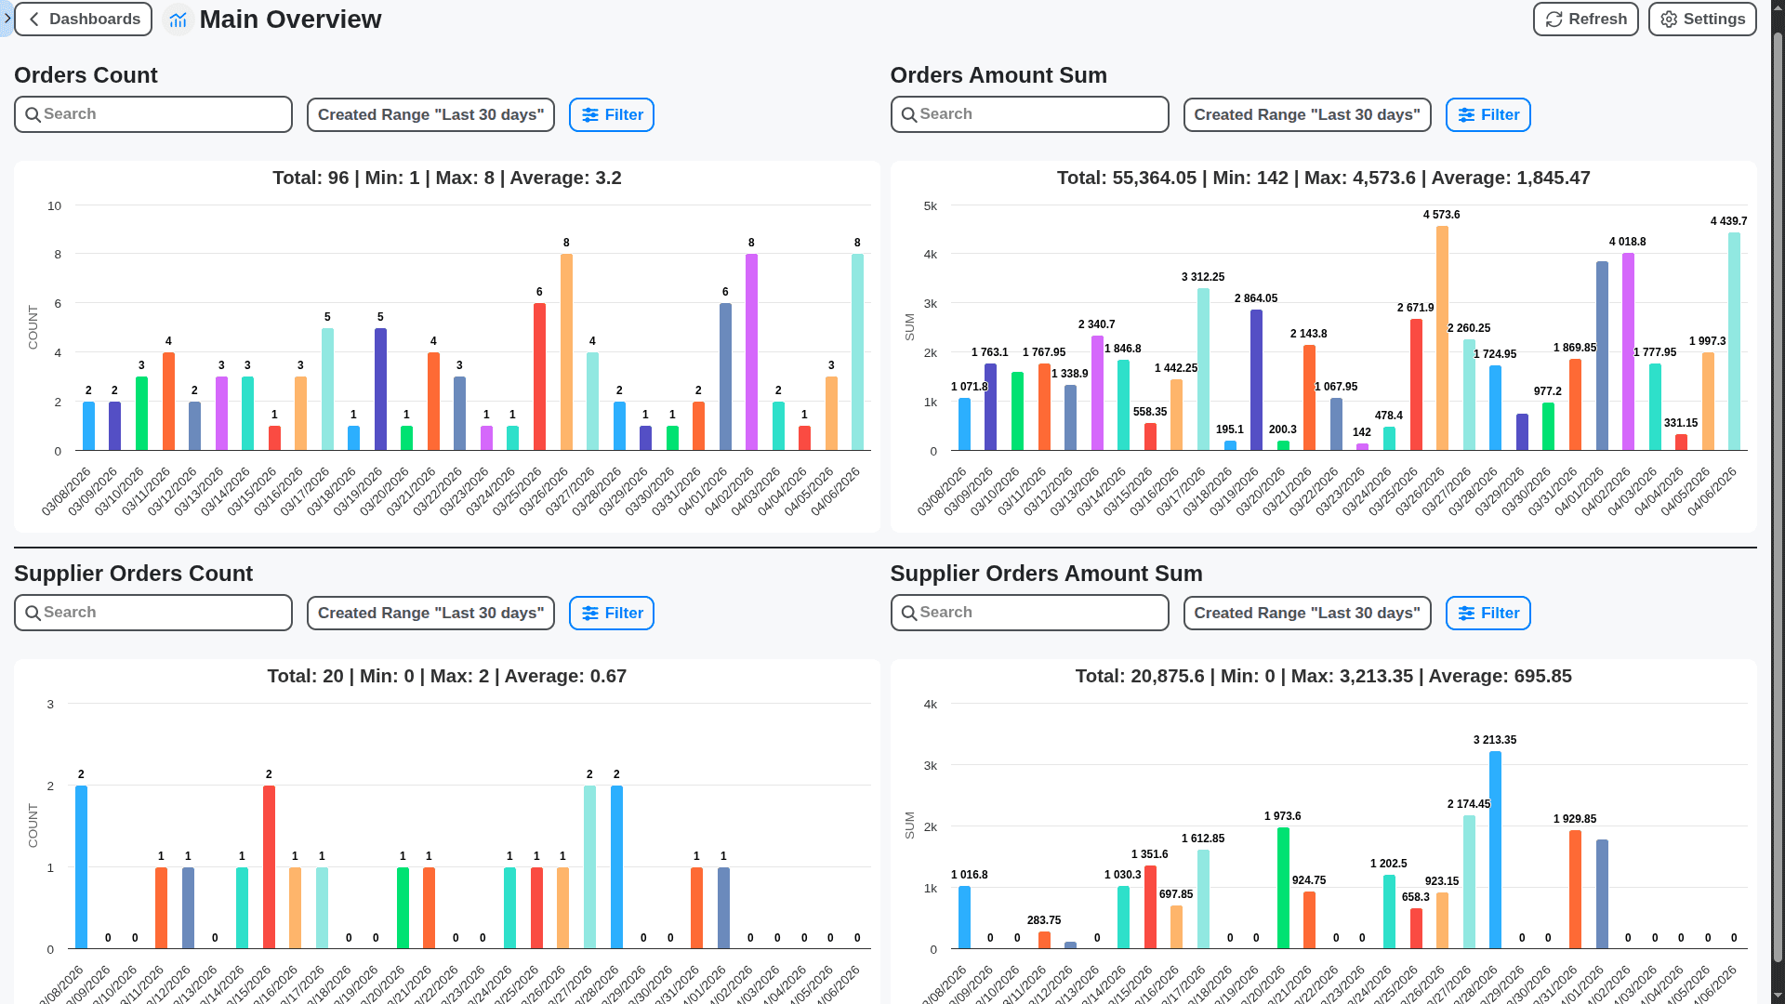
Task: Toggle the Filter for Supplier Orders Count
Action: 611,613
